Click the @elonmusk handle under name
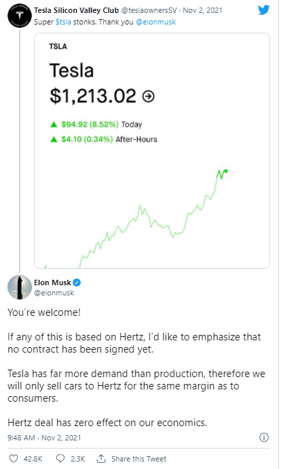Viewport: 281px width, 469px height. 54,293
